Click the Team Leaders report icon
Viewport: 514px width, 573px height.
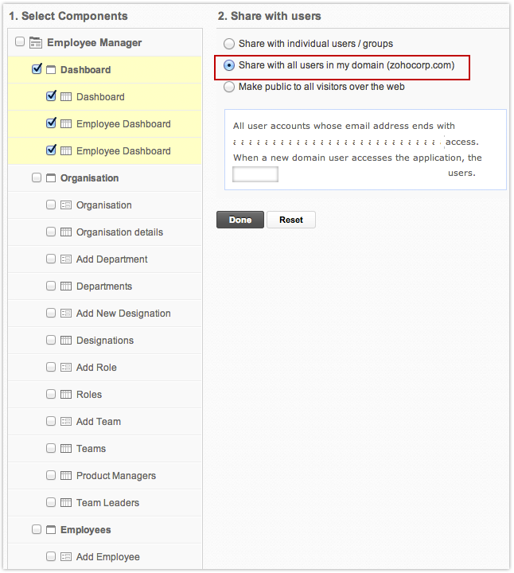66,502
